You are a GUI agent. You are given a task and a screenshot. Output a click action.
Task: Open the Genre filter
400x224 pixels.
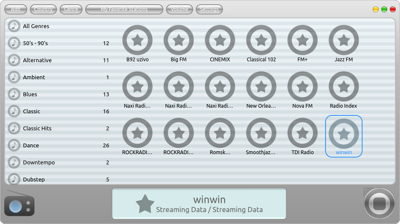click(71, 9)
